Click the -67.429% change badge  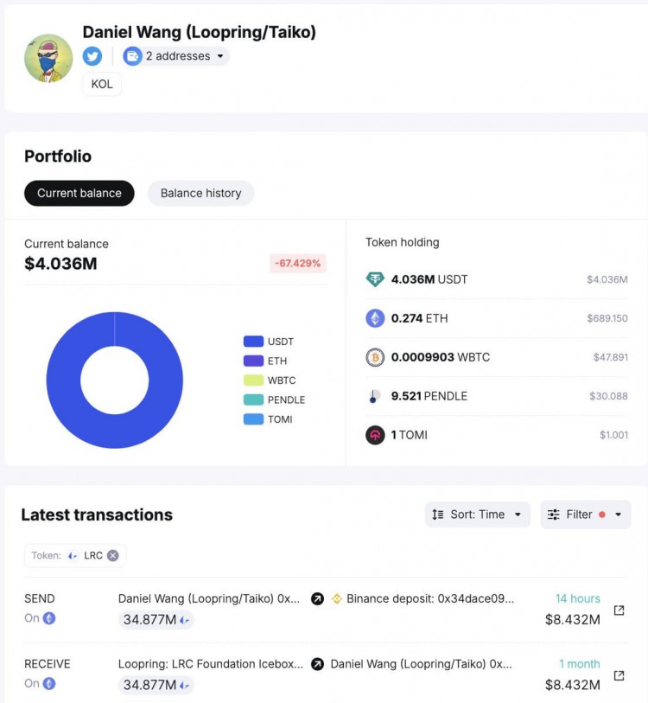coord(297,263)
